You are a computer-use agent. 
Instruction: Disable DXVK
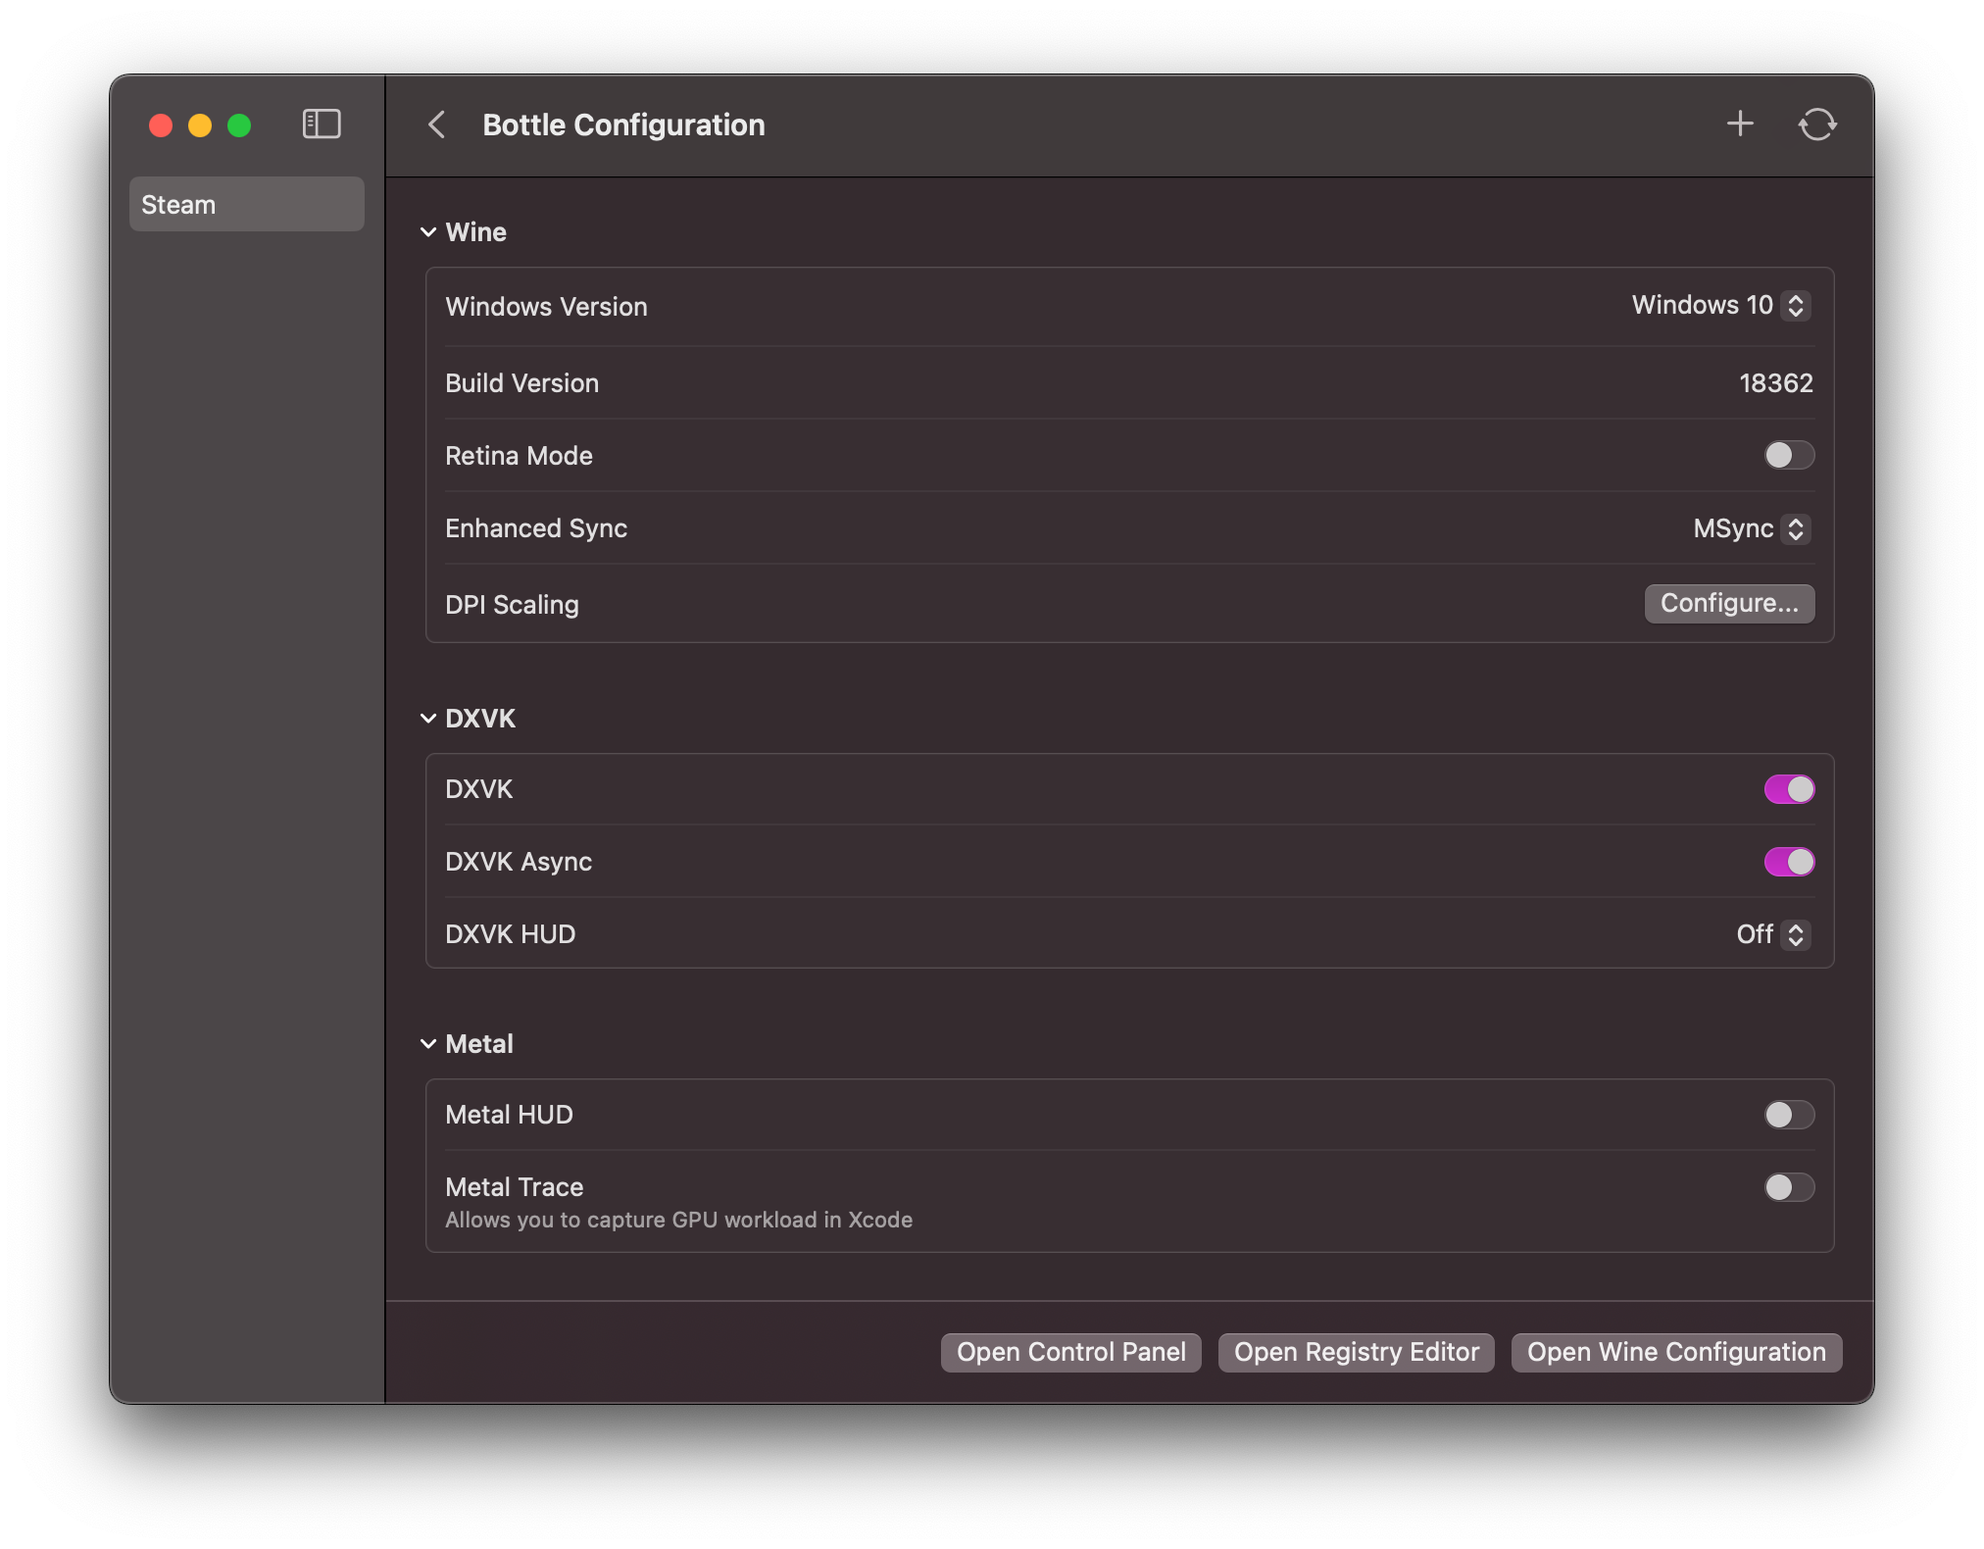1788,789
